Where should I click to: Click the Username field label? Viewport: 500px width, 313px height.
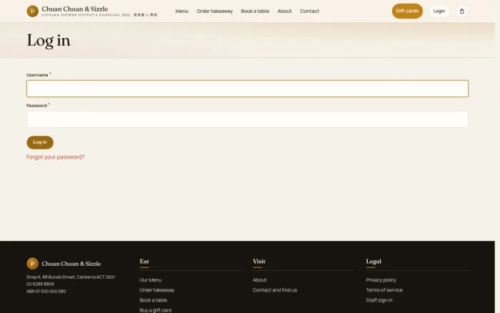click(37, 75)
